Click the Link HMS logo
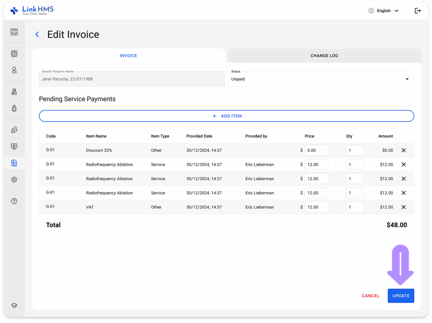 coord(32,11)
